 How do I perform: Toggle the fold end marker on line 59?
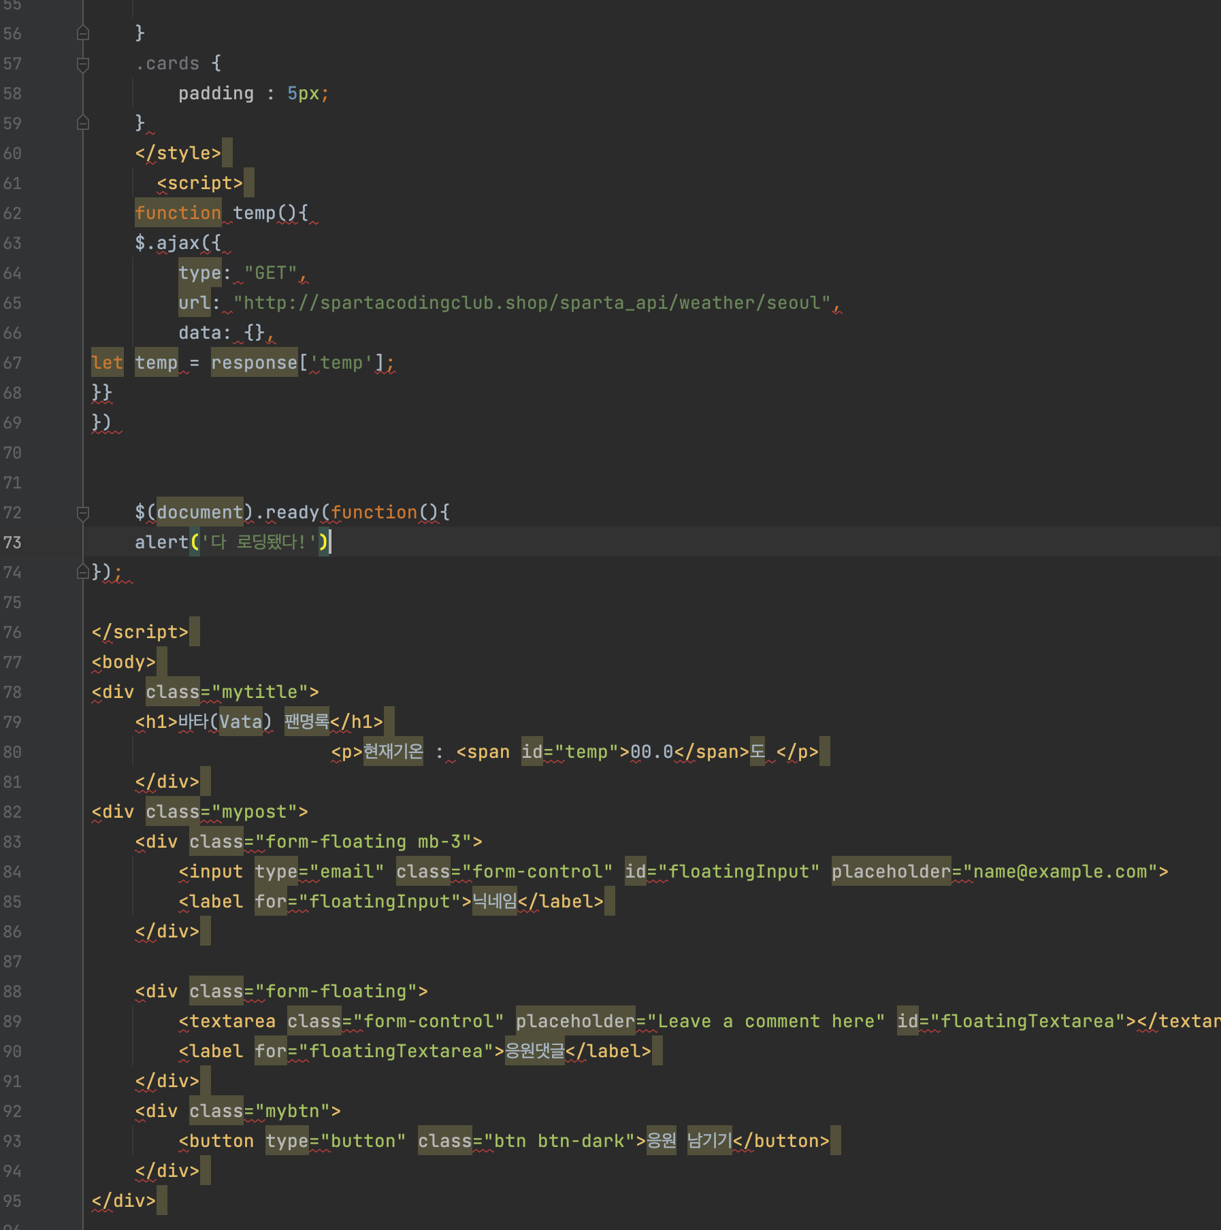[83, 123]
